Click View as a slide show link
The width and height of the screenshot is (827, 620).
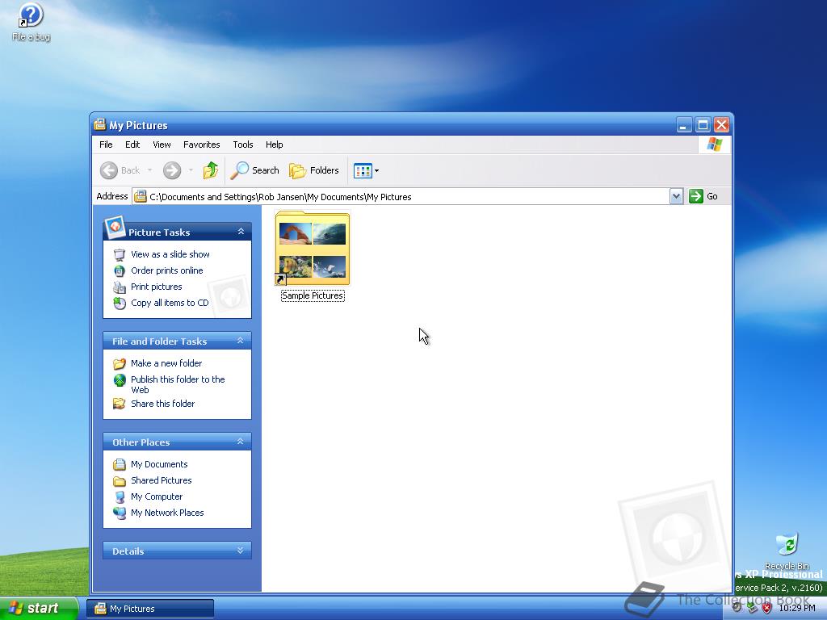(170, 254)
